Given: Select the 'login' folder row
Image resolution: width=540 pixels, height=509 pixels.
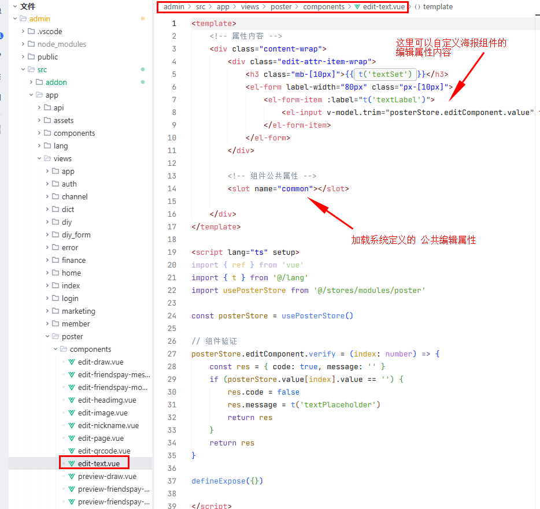Looking at the screenshot, I should click(80, 299).
